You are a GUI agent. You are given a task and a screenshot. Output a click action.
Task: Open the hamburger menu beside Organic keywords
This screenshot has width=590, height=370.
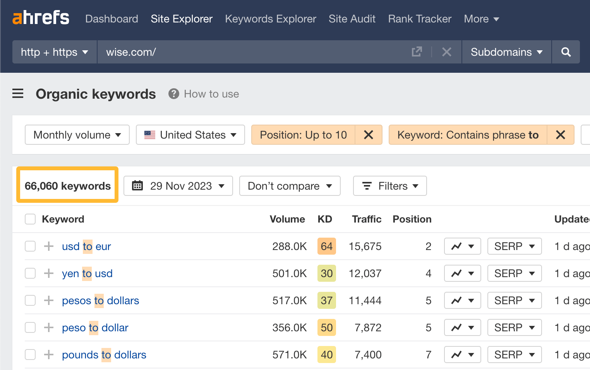click(x=18, y=94)
